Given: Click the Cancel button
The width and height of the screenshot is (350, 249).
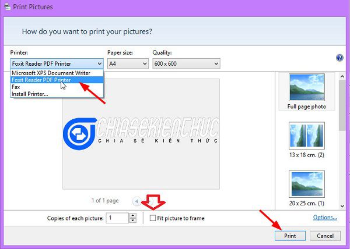Looking at the screenshot, I should click(x=325, y=236).
